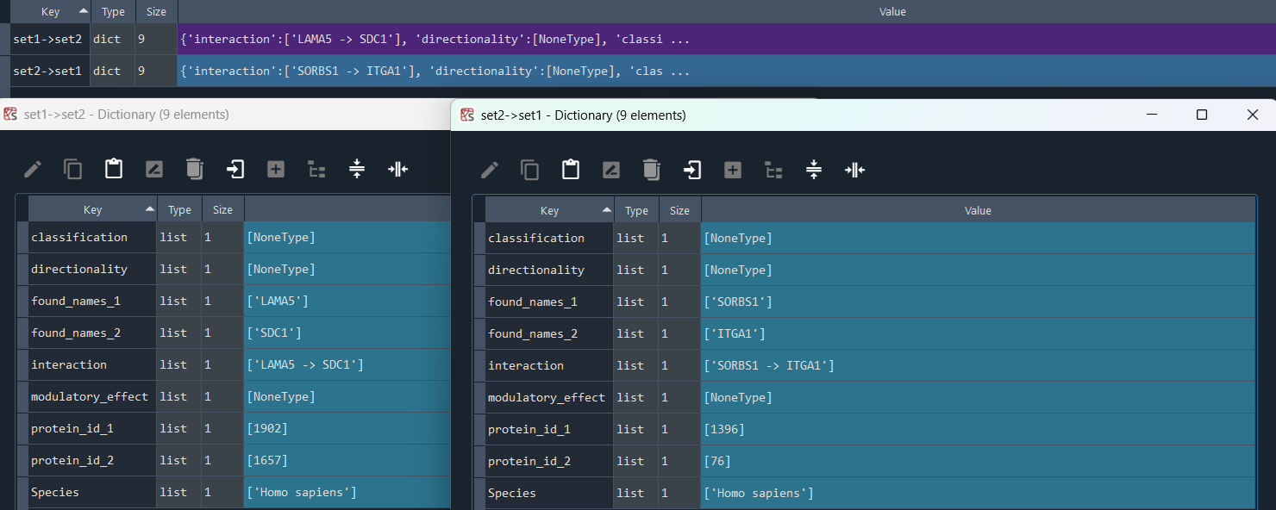Click the trash remove icon in set2->set1 window
This screenshot has width=1276, height=510.
coord(652,170)
